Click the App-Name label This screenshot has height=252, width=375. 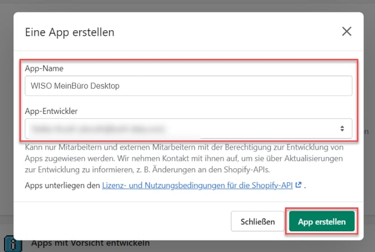[44, 69]
